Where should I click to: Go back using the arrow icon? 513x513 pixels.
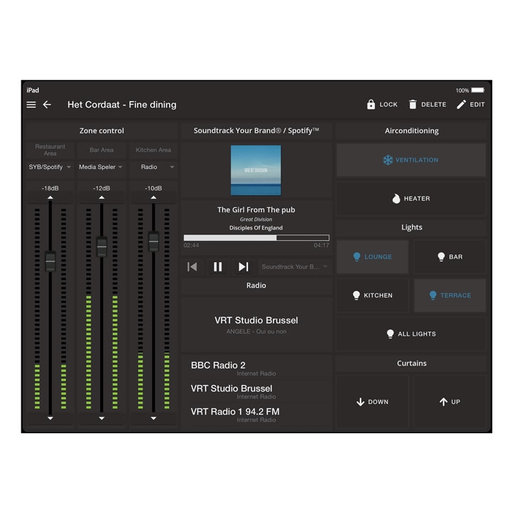[x=47, y=105]
